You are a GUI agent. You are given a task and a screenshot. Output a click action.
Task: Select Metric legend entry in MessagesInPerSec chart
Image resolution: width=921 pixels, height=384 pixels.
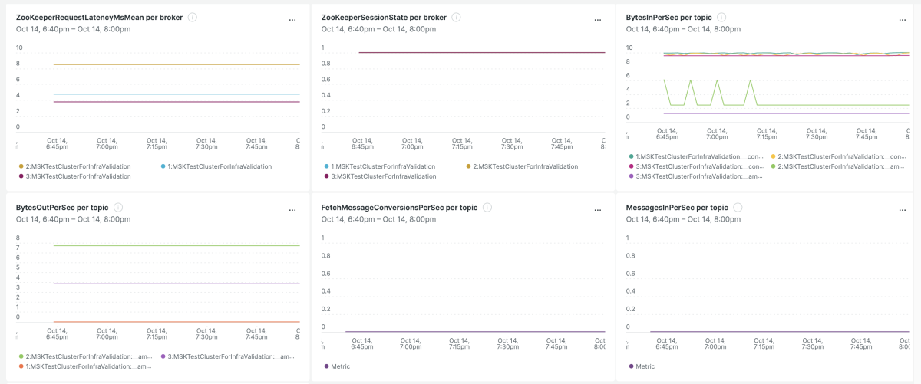tap(641, 366)
